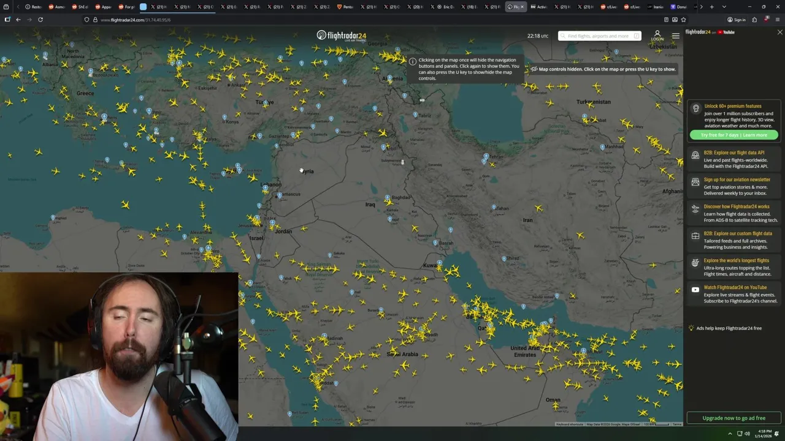
Task: Click the taskbar volume icon
Action: pyautogui.click(x=747, y=434)
